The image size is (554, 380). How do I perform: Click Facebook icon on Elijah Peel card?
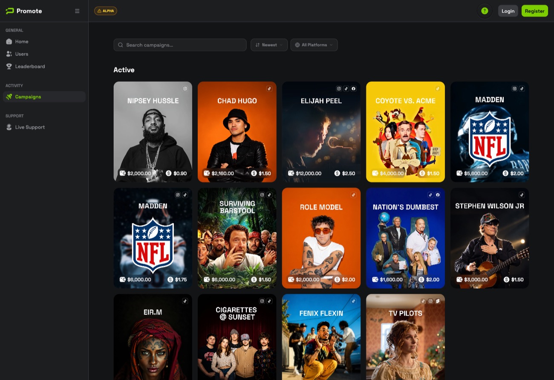(353, 89)
